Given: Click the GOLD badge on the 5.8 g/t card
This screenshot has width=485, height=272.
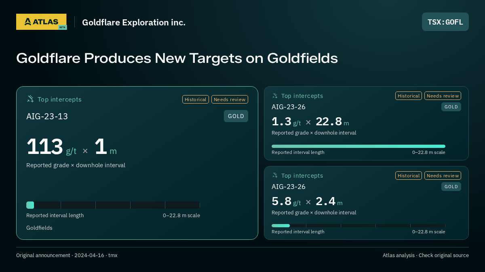Looking at the screenshot, I should tap(451, 187).
